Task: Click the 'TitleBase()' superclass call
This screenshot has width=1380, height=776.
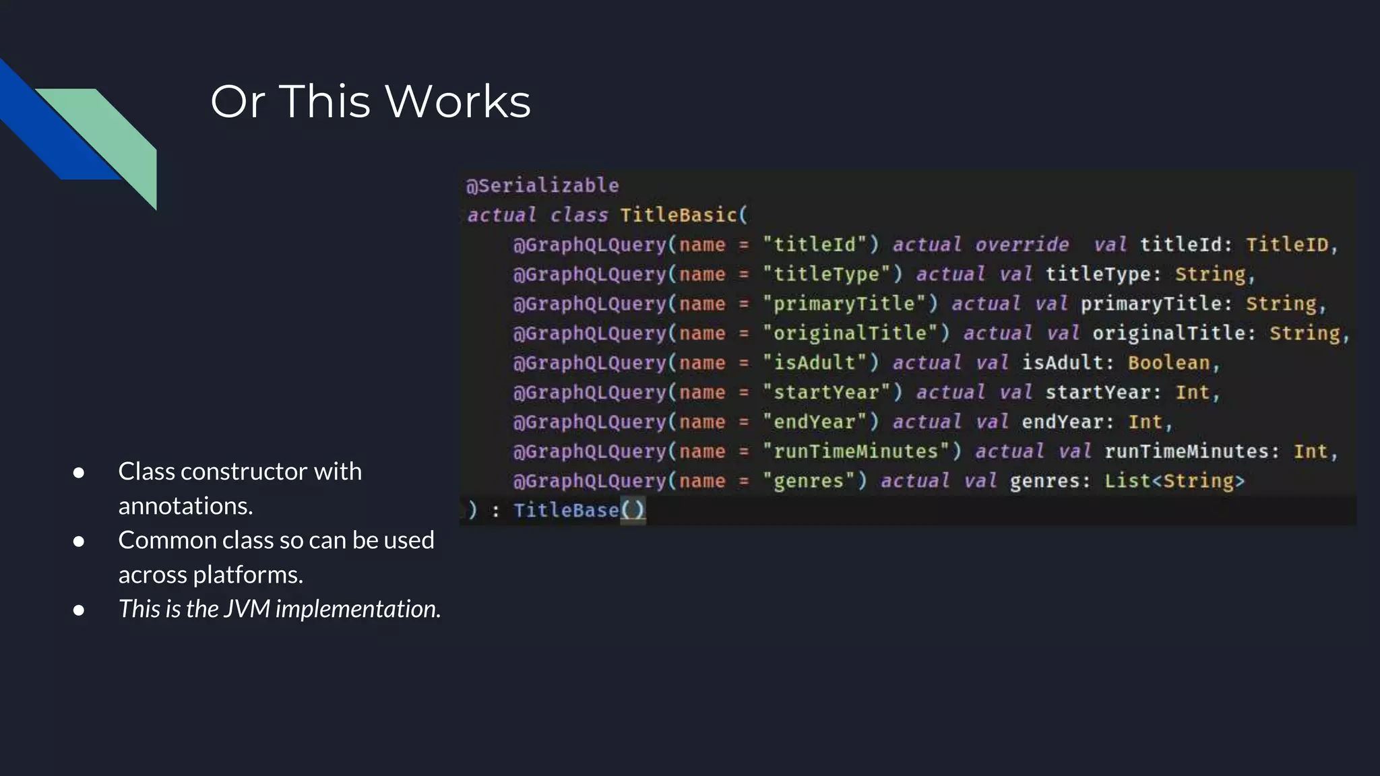Action: (x=579, y=510)
